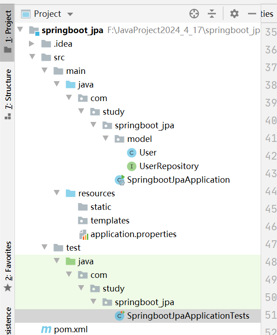The image size is (277, 335).
Task: Collapse the resources folder arrow
Action: (x=57, y=193)
